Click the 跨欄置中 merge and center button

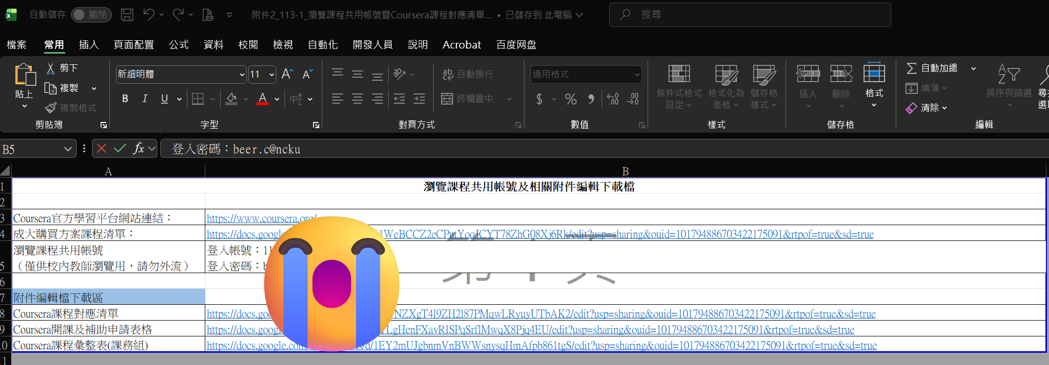[x=468, y=99]
